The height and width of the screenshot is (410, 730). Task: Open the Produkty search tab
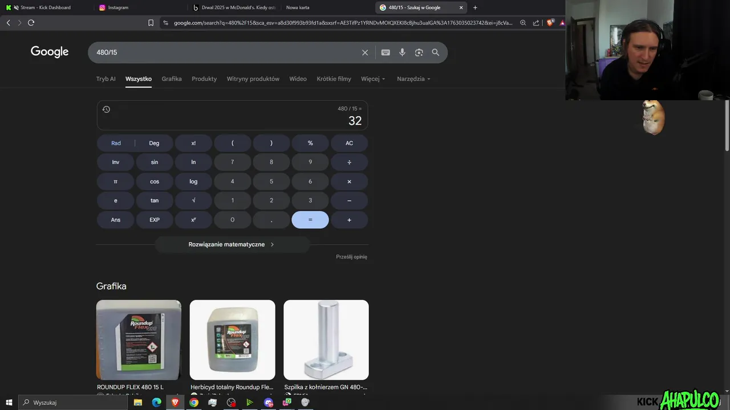pyautogui.click(x=204, y=79)
